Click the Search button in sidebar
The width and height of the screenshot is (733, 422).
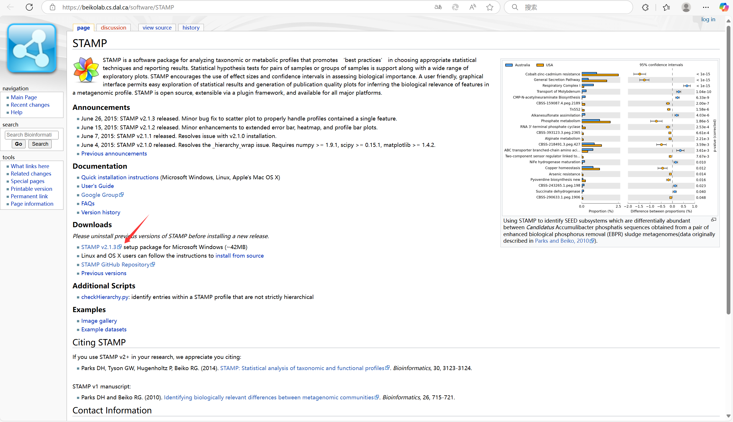tap(40, 144)
